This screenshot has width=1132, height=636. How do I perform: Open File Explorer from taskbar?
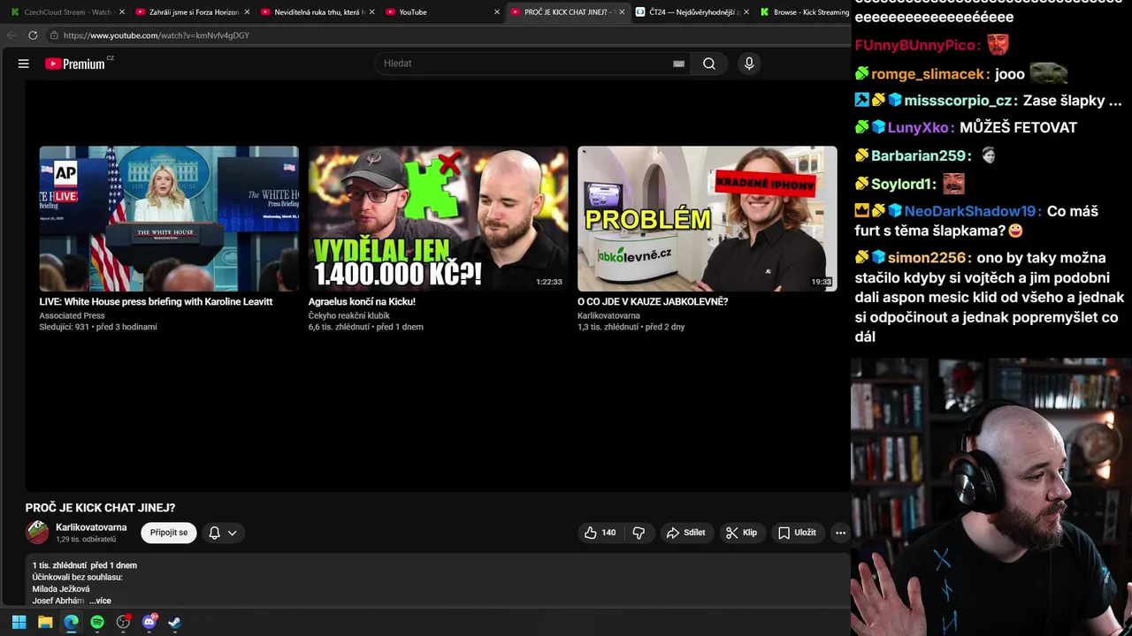[x=45, y=622]
